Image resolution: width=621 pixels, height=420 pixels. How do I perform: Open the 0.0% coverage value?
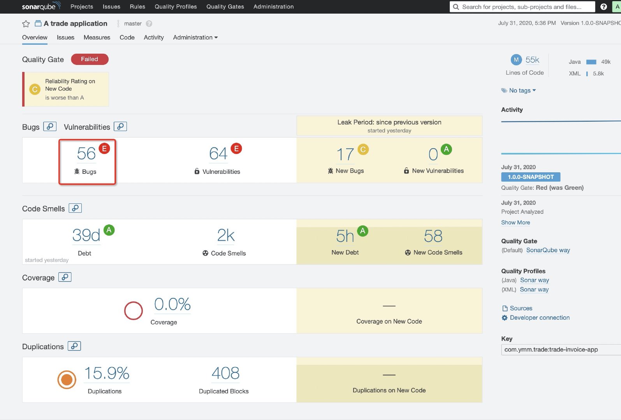click(x=172, y=304)
